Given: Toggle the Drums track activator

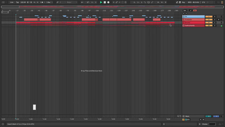Looking at the screenshot, I should coord(209,23).
